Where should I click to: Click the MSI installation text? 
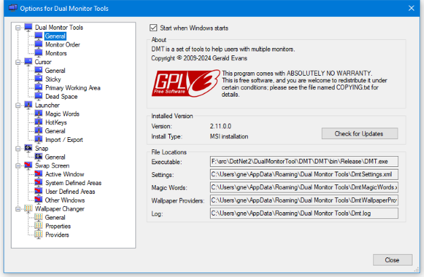click(229, 136)
